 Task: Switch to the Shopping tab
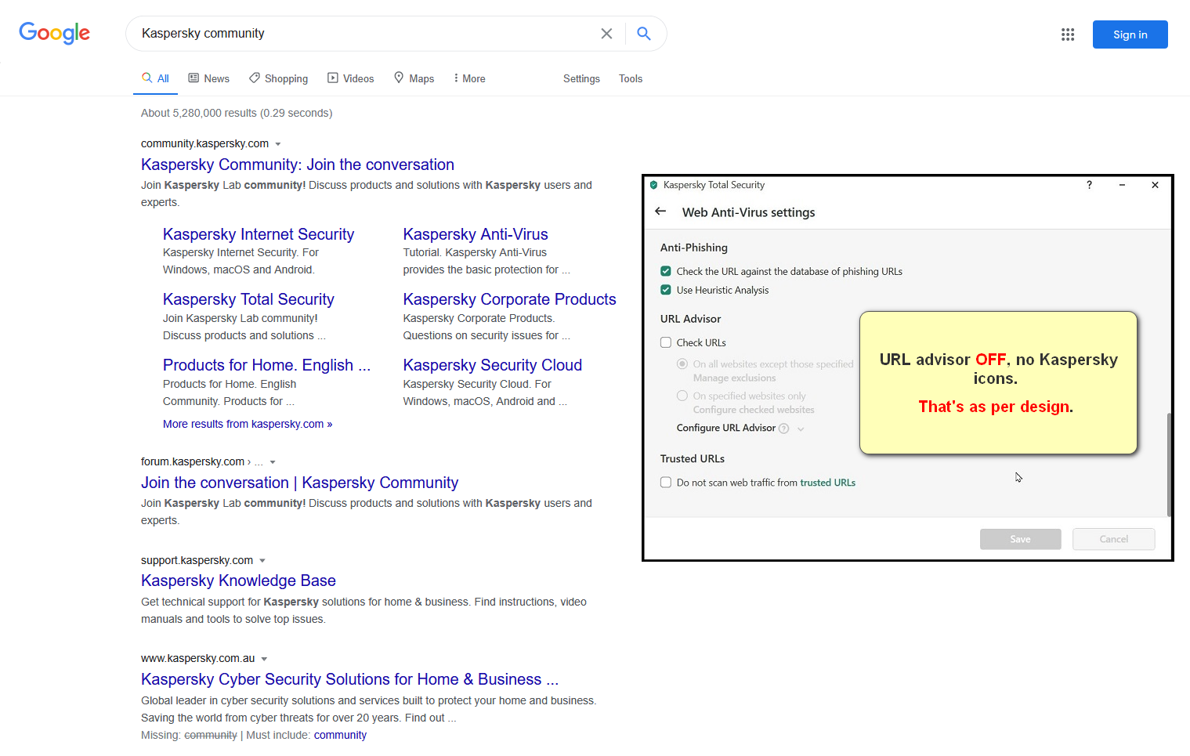[x=278, y=78]
